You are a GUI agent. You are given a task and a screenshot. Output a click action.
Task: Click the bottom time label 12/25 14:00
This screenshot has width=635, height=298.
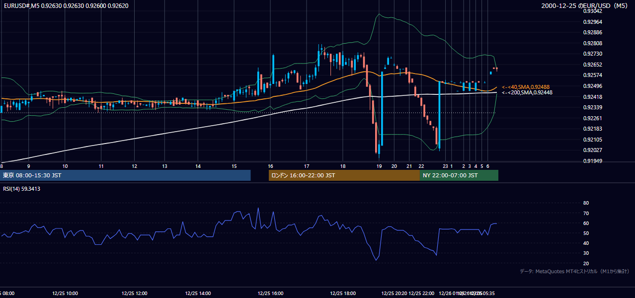197,293
